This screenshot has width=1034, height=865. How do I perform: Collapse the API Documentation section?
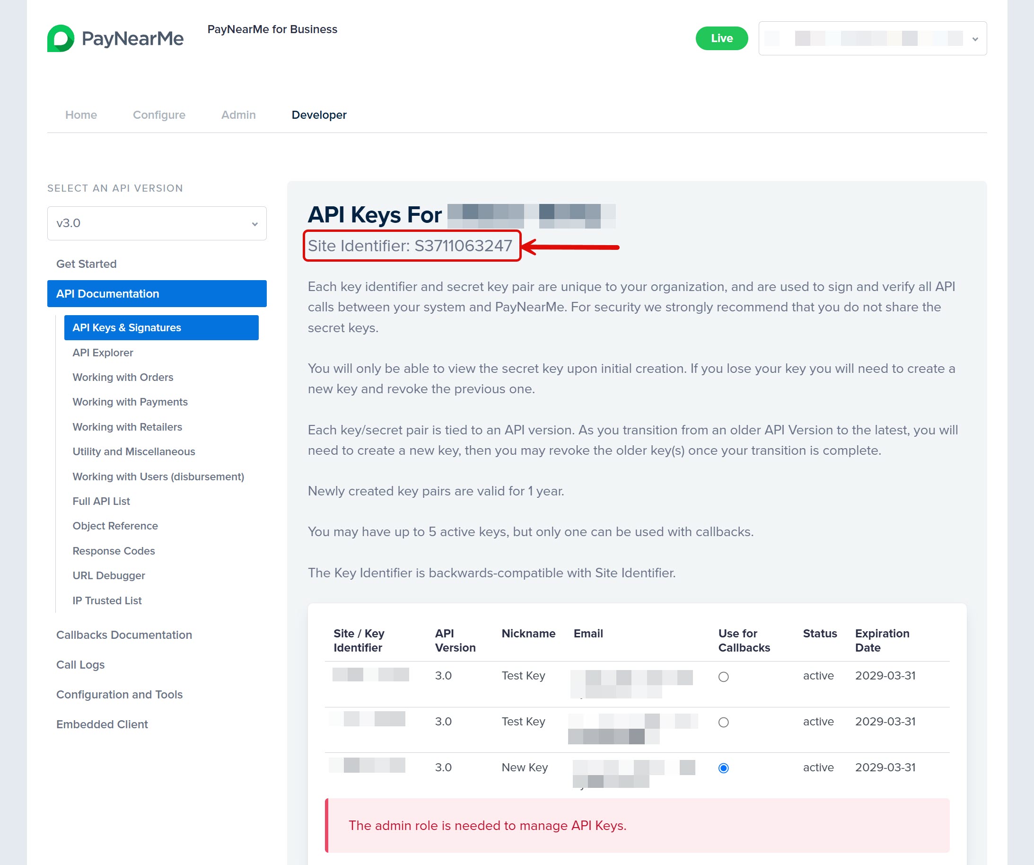click(x=157, y=293)
